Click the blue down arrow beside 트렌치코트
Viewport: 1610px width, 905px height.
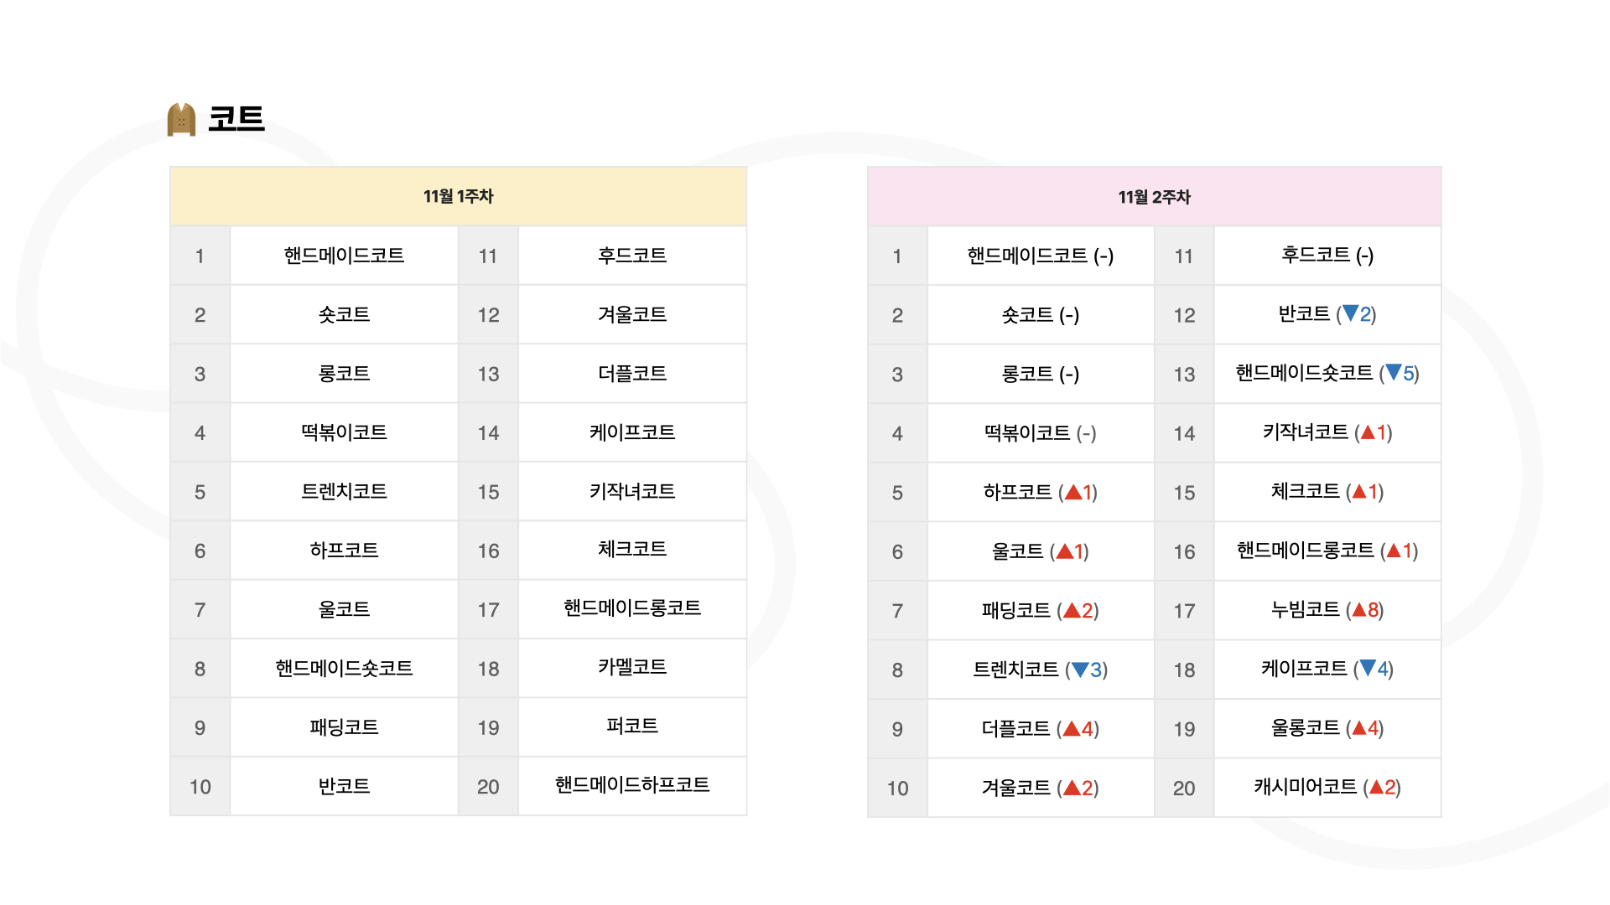1080,670
